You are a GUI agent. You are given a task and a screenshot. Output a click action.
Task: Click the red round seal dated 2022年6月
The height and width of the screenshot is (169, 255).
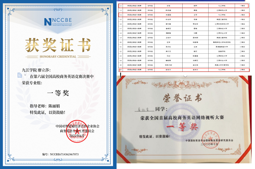pos(77,131)
